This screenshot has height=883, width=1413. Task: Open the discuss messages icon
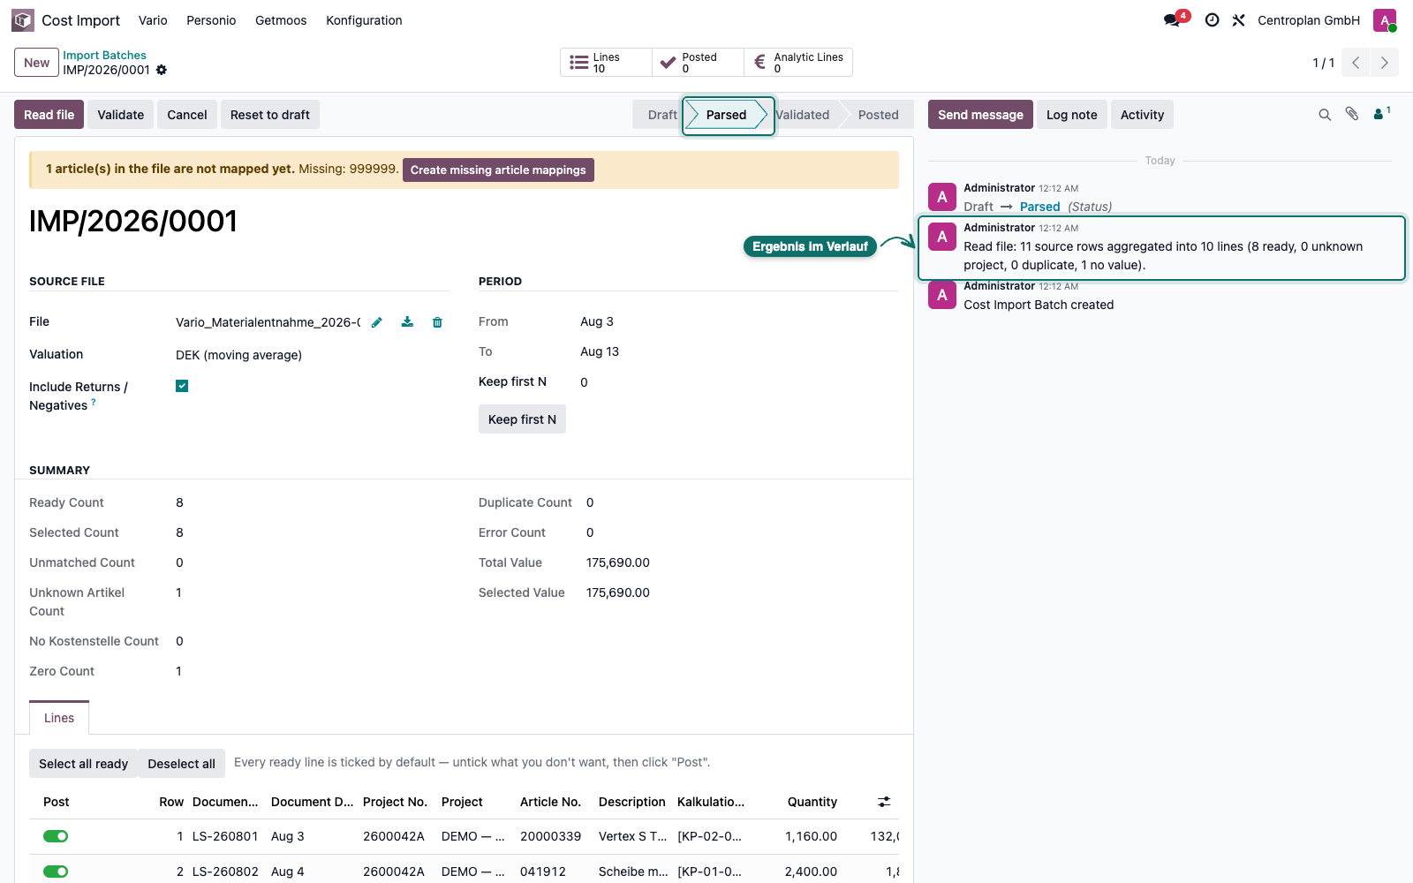point(1174,19)
